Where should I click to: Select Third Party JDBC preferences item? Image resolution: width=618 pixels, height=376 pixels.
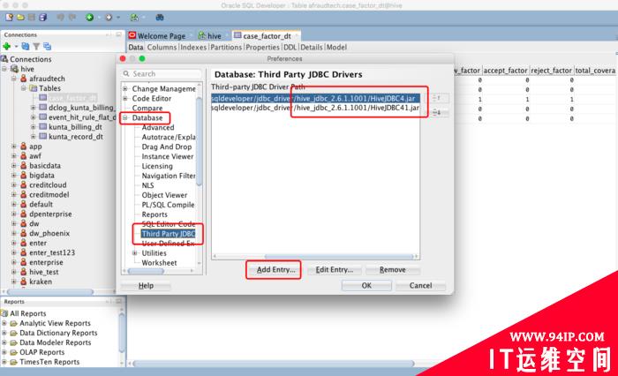(x=169, y=234)
